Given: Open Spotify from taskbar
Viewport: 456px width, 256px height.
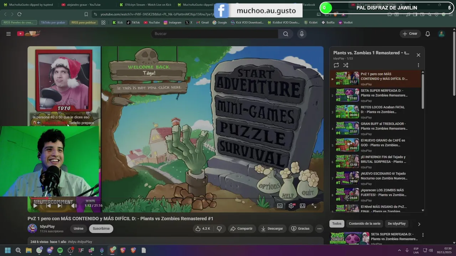Looking at the screenshot, I should point(60,250).
